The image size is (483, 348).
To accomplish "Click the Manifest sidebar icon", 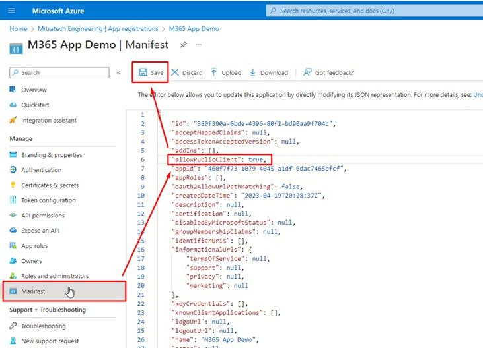I will pos(13,291).
